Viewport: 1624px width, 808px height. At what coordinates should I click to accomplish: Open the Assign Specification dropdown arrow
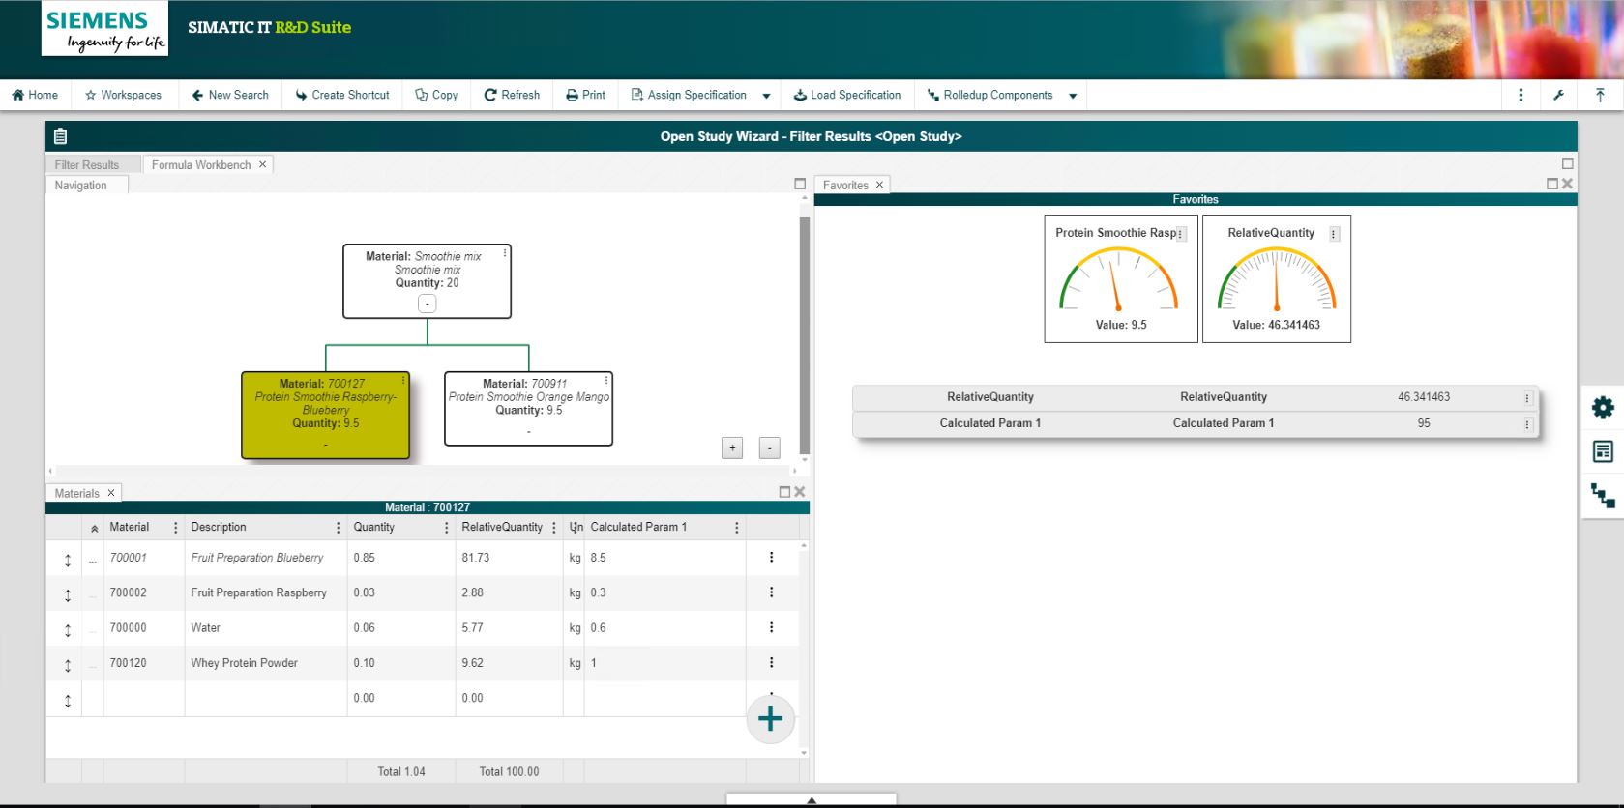(766, 96)
